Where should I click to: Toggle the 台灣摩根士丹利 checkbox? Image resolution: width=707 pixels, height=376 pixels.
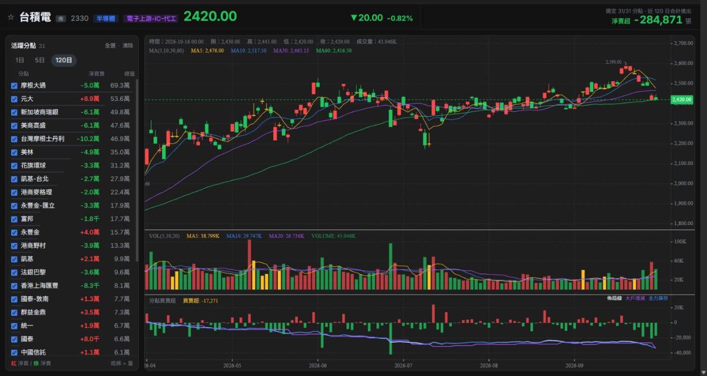click(14, 139)
